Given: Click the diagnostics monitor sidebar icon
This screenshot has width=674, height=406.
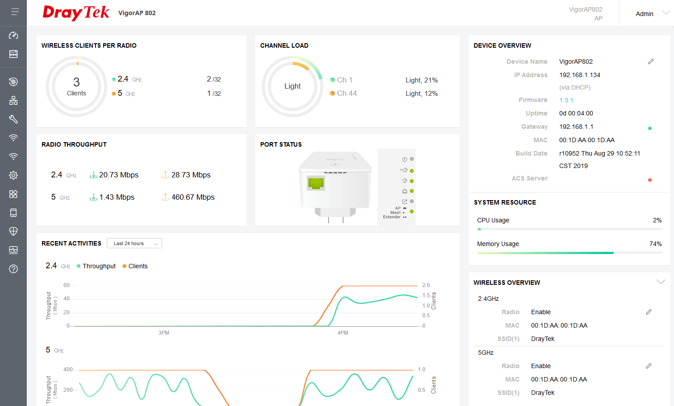Looking at the screenshot, I should (x=13, y=250).
